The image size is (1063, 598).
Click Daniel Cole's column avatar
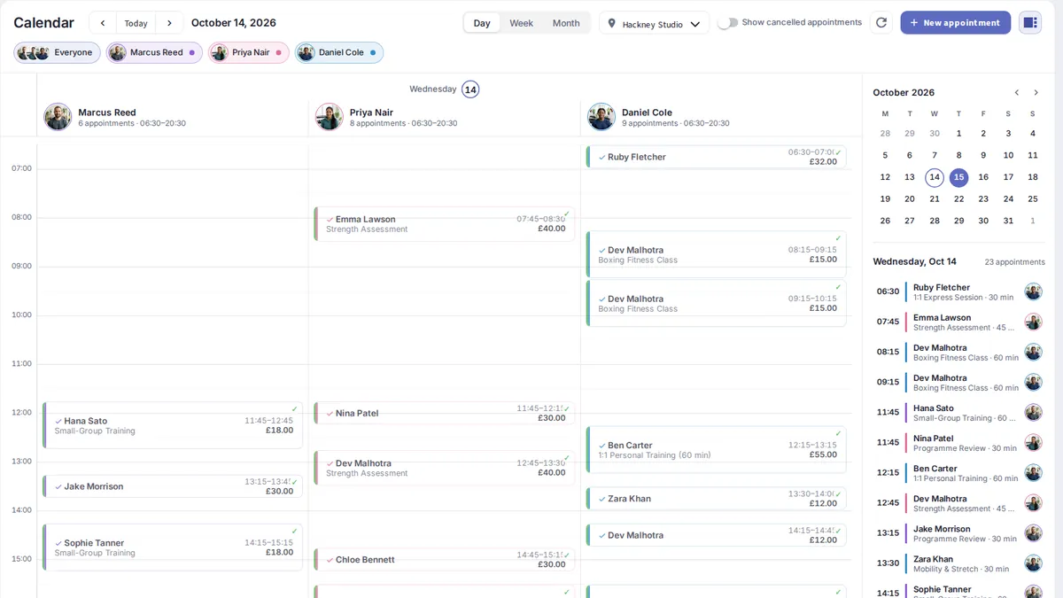click(601, 117)
